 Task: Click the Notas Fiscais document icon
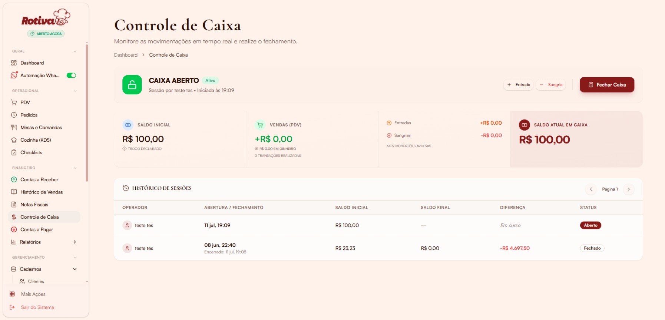pyautogui.click(x=14, y=205)
